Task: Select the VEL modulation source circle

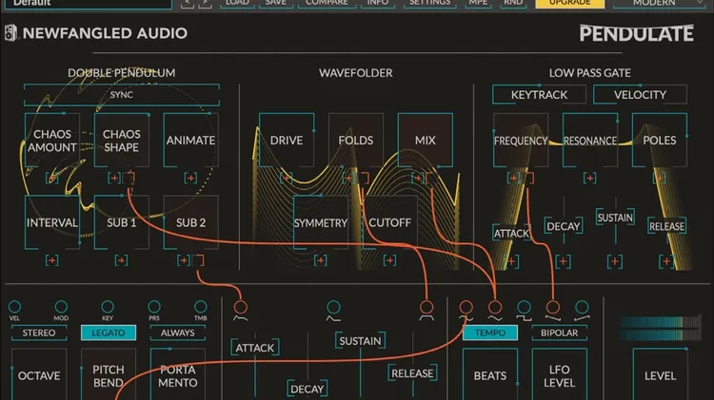Action: (x=14, y=307)
